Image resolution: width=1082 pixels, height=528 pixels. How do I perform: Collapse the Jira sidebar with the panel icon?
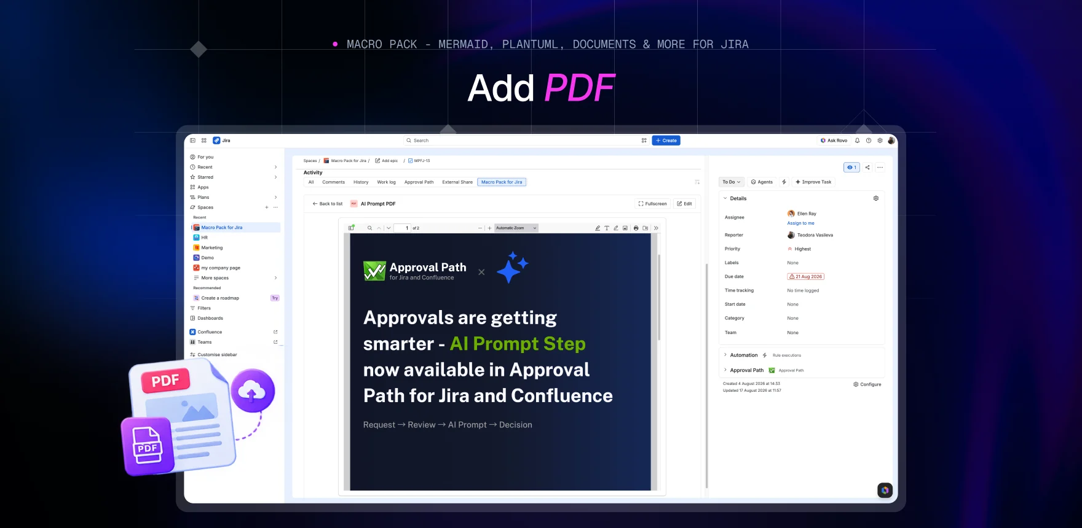[192, 141]
